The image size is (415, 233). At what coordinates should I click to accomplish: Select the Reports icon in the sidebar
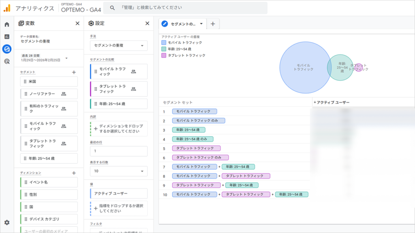[6, 36]
